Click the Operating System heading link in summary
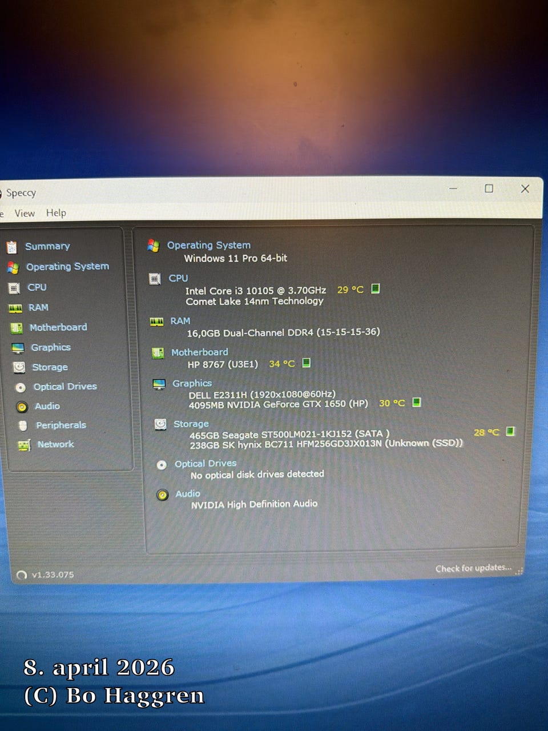The height and width of the screenshot is (731, 548). pyautogui.click(x=209, y=246)
